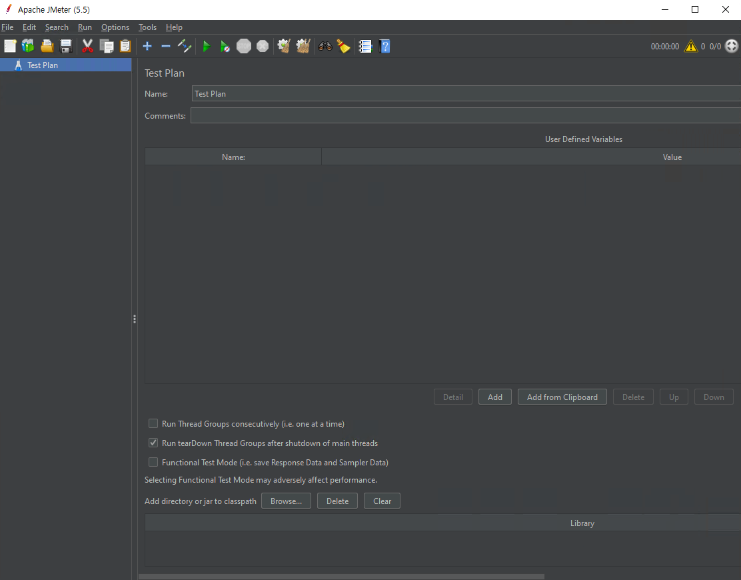Open the Run menu
The image size is (741, 580).
(85, 27)
